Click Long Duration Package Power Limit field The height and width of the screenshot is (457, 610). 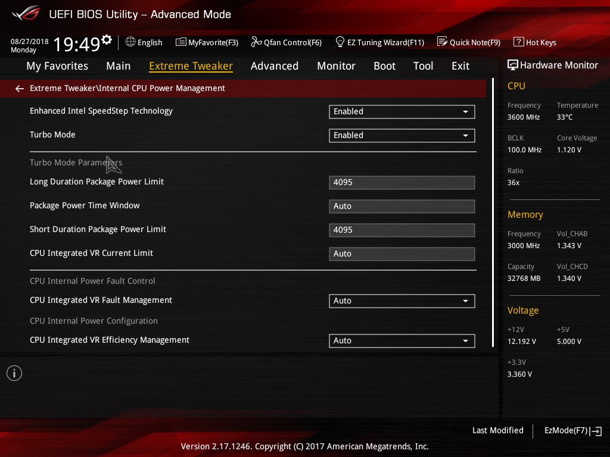point(402,182)
